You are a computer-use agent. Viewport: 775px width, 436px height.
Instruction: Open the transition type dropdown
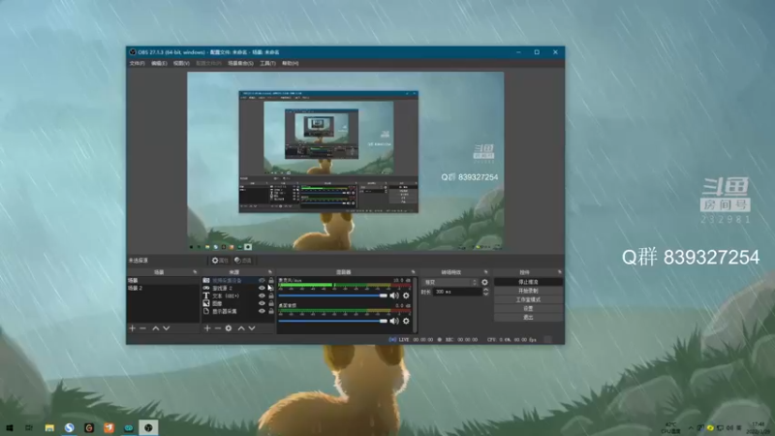click(450, 282)
